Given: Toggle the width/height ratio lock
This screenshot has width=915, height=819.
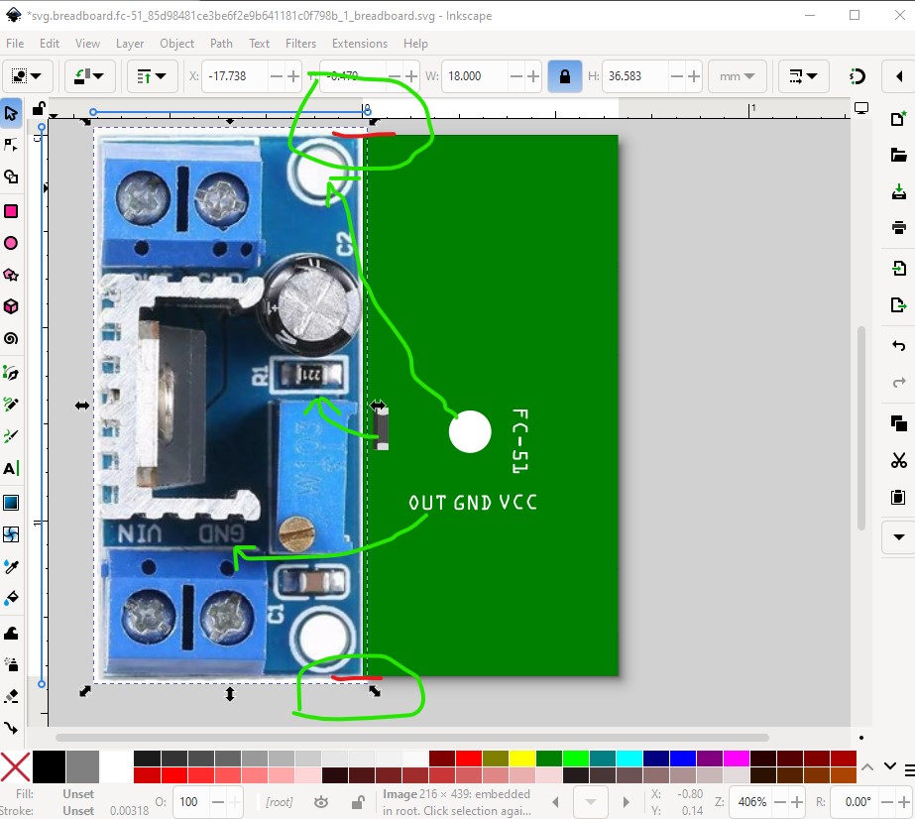Looking at the screenshot, I should tap(565, 76).
